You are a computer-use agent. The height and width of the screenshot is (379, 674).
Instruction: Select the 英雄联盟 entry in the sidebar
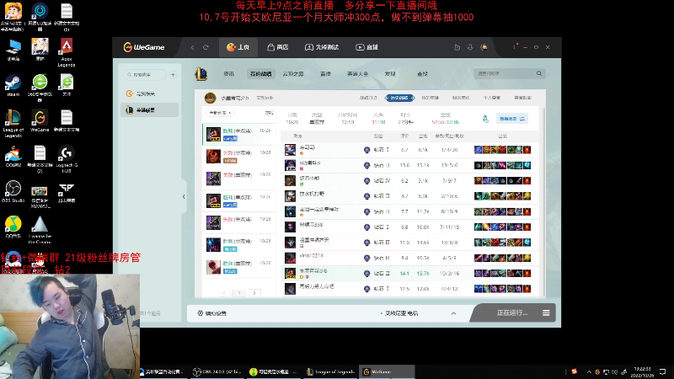pyautogui.click(x=150, y=110)
